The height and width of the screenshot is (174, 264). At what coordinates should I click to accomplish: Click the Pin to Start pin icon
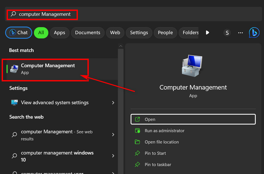137,153
